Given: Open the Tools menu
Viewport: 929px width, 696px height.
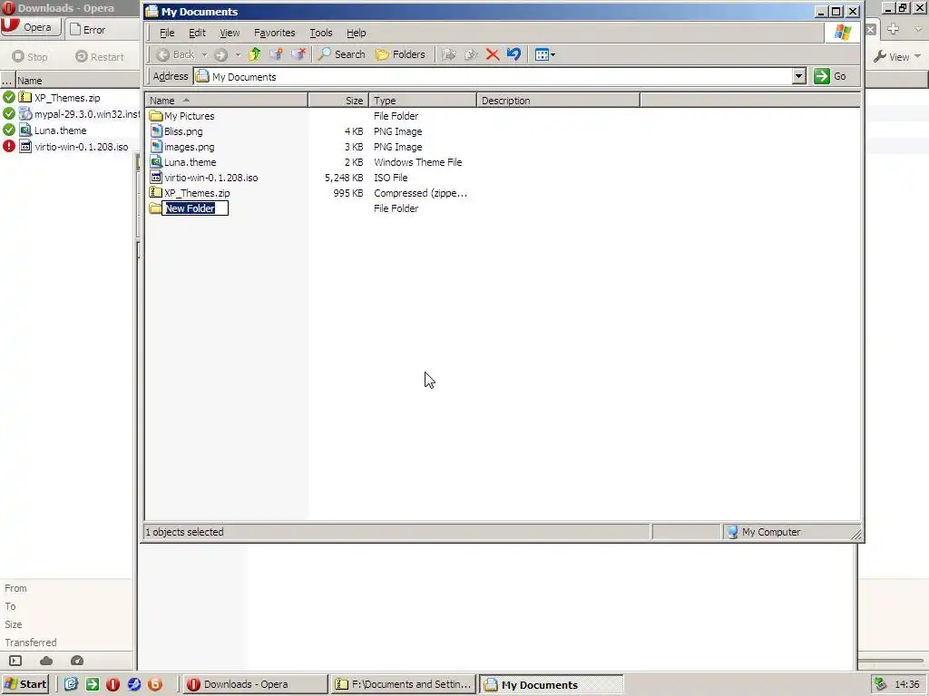Looking at the screenshot, I should tap(320, 33).
